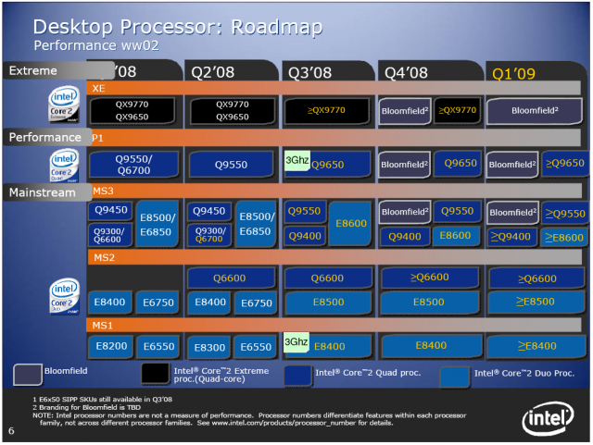Click the 3Ghz badge next to Q9650
This screenshot has height=445, width=593.
[296, 160]
